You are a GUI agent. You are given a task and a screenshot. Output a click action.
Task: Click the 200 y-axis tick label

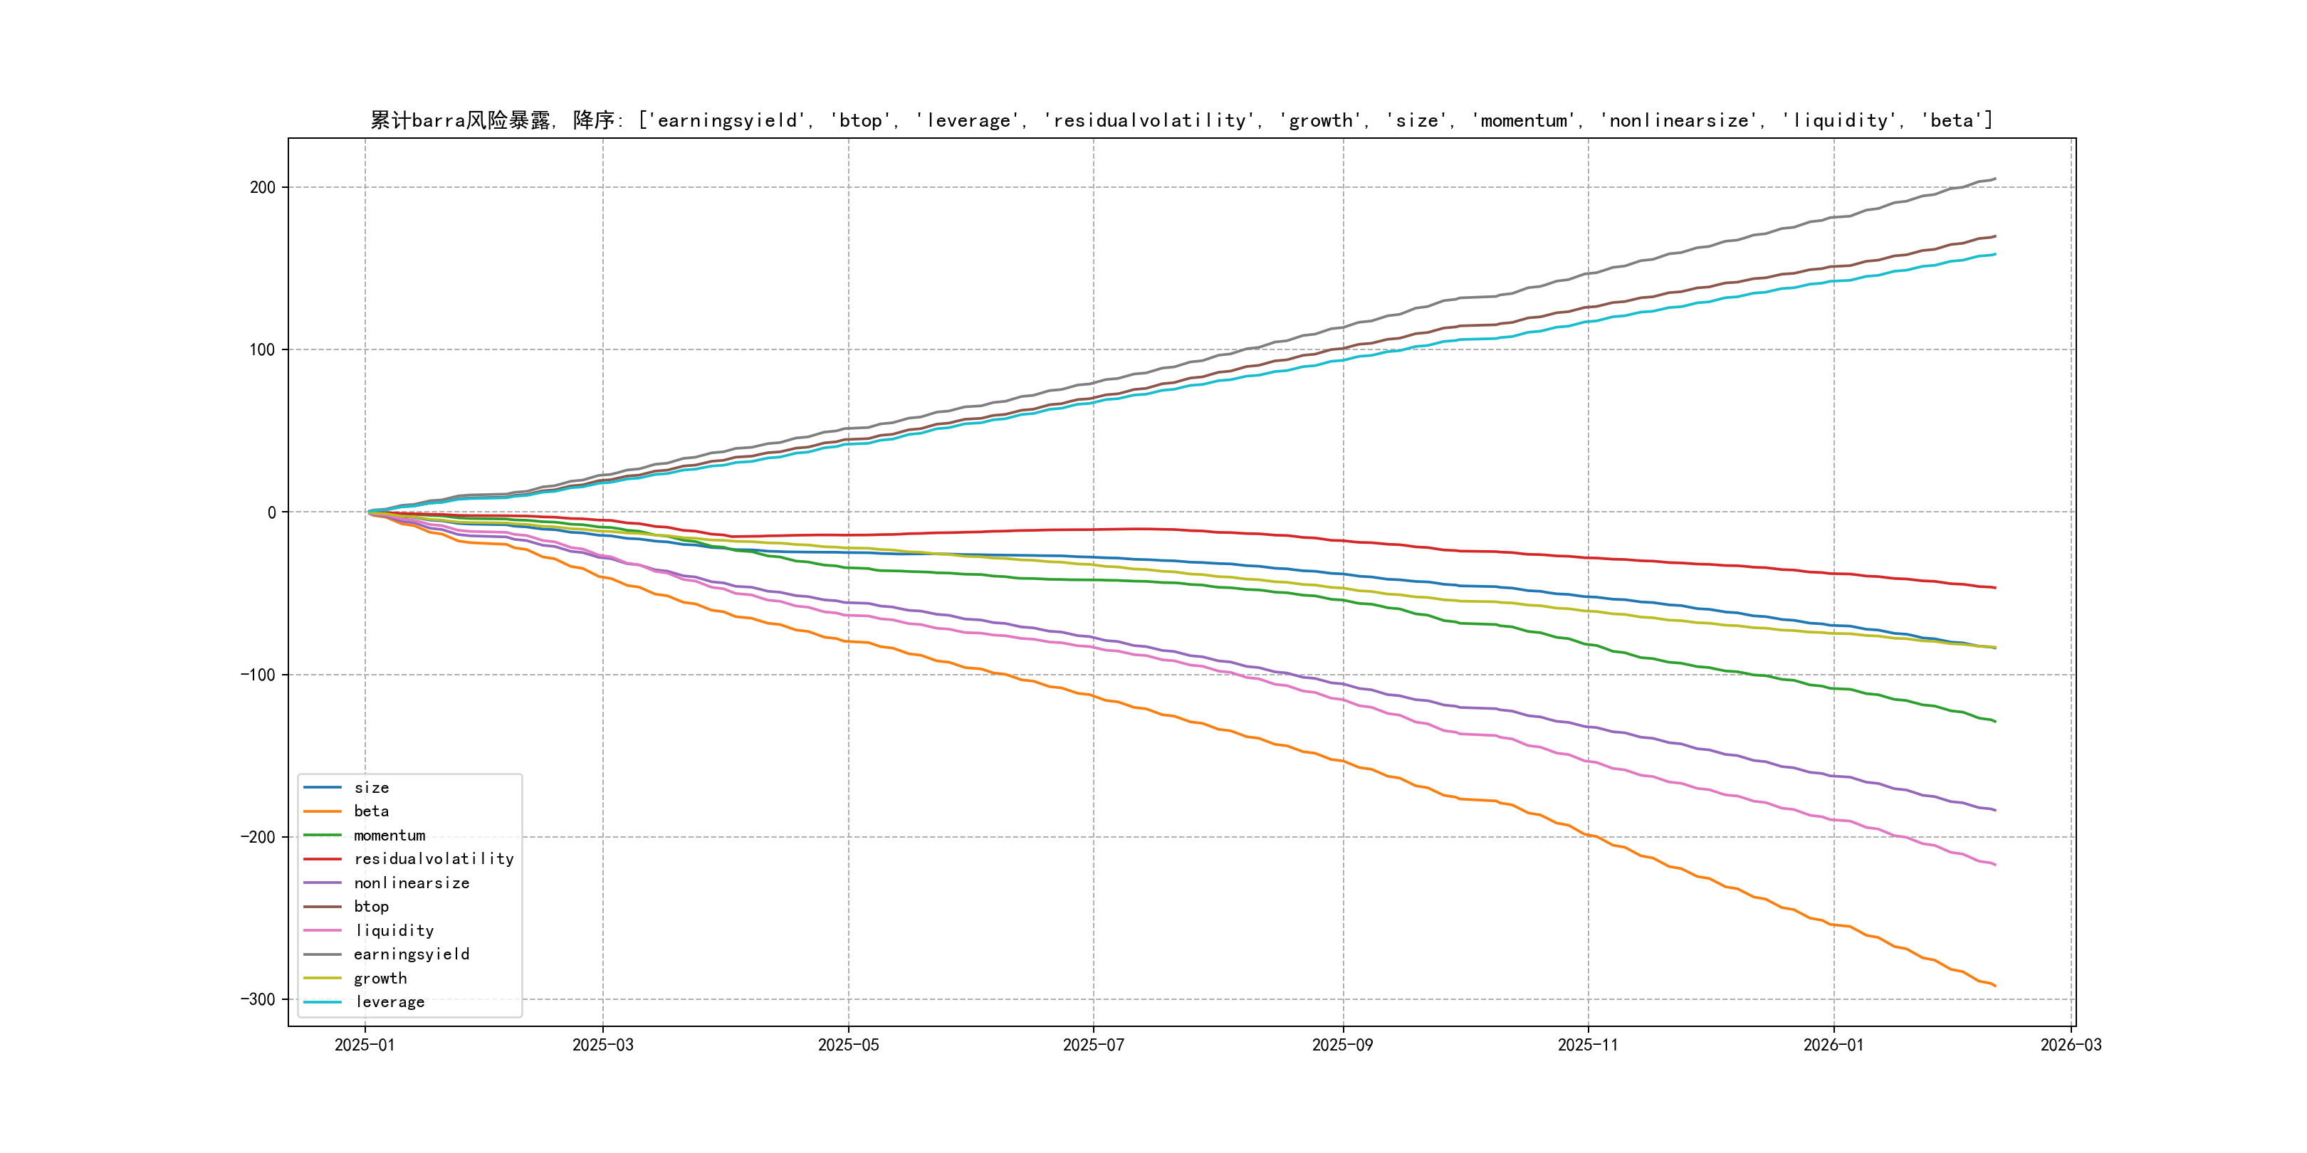click(x=263, y=187)
